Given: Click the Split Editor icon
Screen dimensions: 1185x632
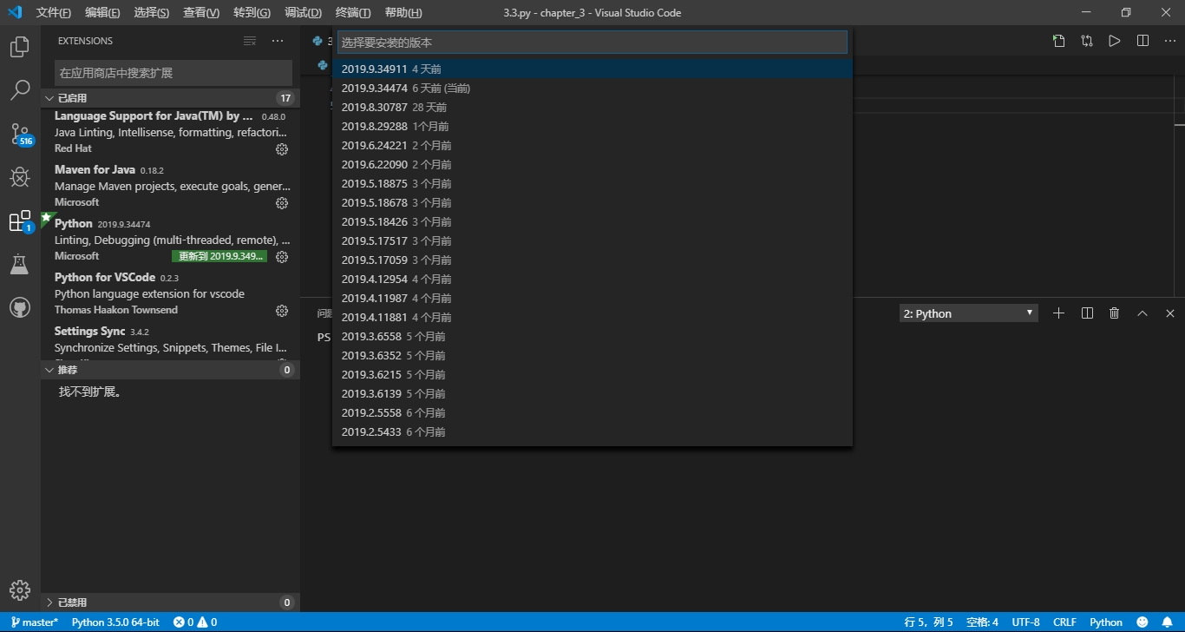Looking at the screenshot, I should [1142, 40].
